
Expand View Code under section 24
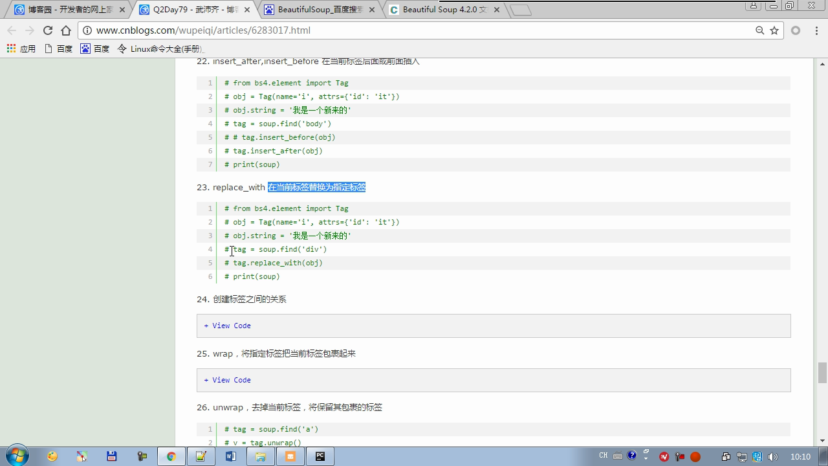(x=228, y=326)
